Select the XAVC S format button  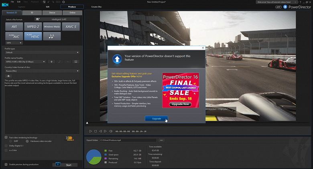[x=71, y=26]
